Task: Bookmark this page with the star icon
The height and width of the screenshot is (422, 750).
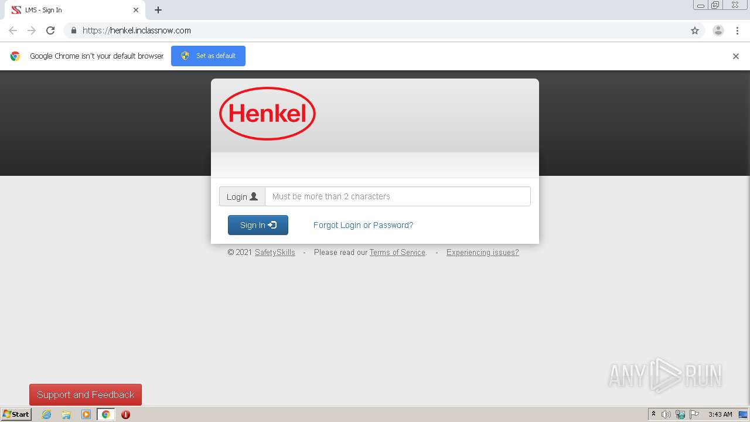Action: click(695, 30)
